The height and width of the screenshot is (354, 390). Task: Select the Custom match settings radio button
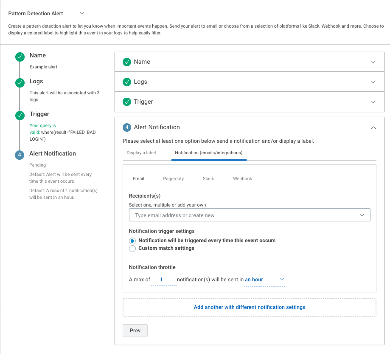132,249
